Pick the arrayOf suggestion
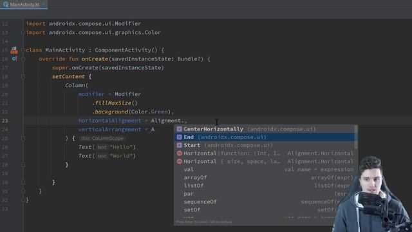 coord(265,178)
